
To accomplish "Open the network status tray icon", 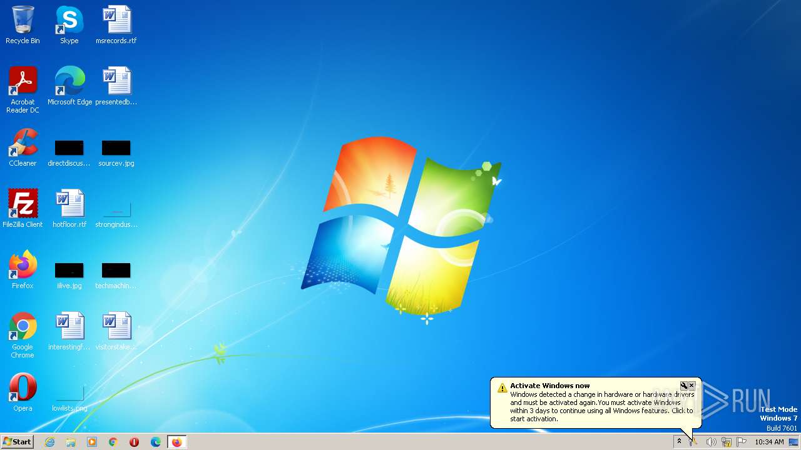I will pos(727,442).
